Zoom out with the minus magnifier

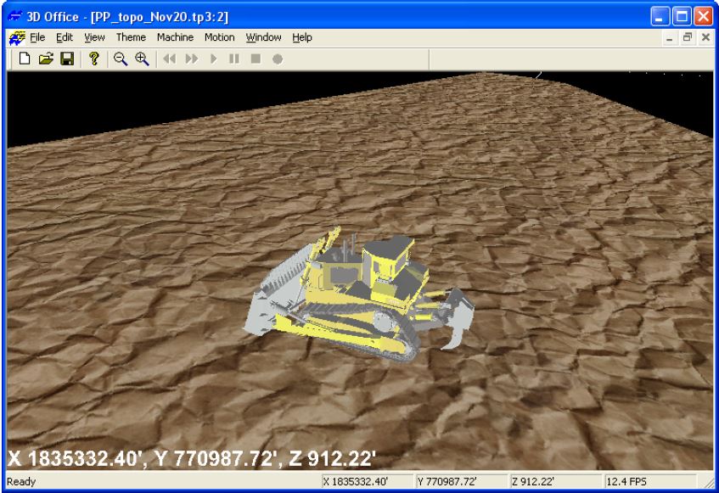pyautogui.click(x=121, y=59)
